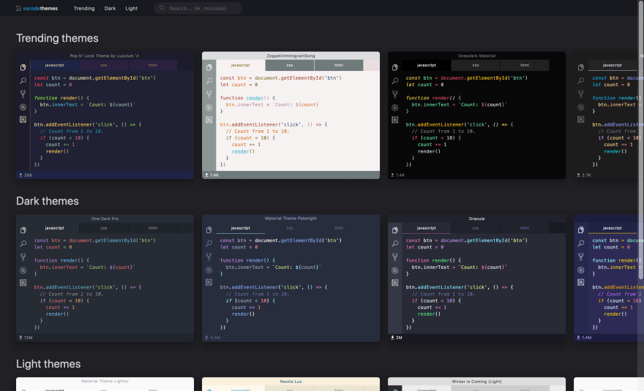Image resolution: width=644 pixels, height=391 pixels.
Task: Select css tab in ZeppelinImmigrantSong preview
Action: tap(290, 65)
